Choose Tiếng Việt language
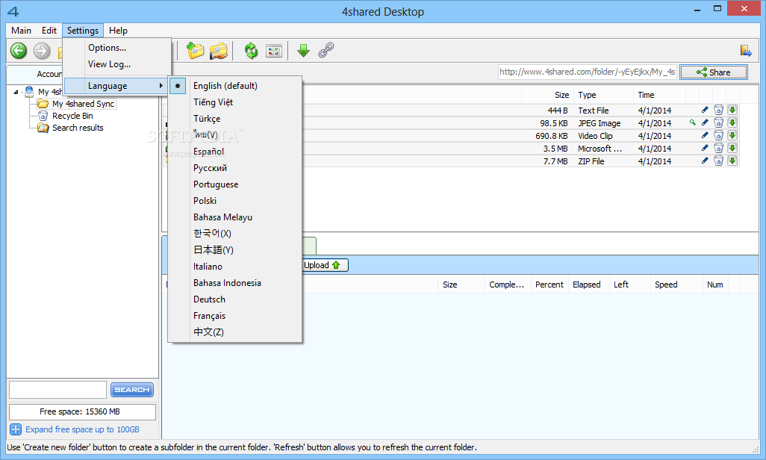Viewport: 766px width, 460px height. point(234,102)
